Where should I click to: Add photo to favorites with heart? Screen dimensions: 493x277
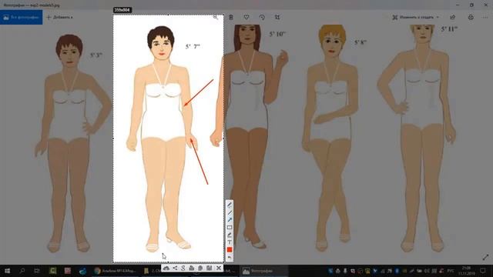[246, 17]
